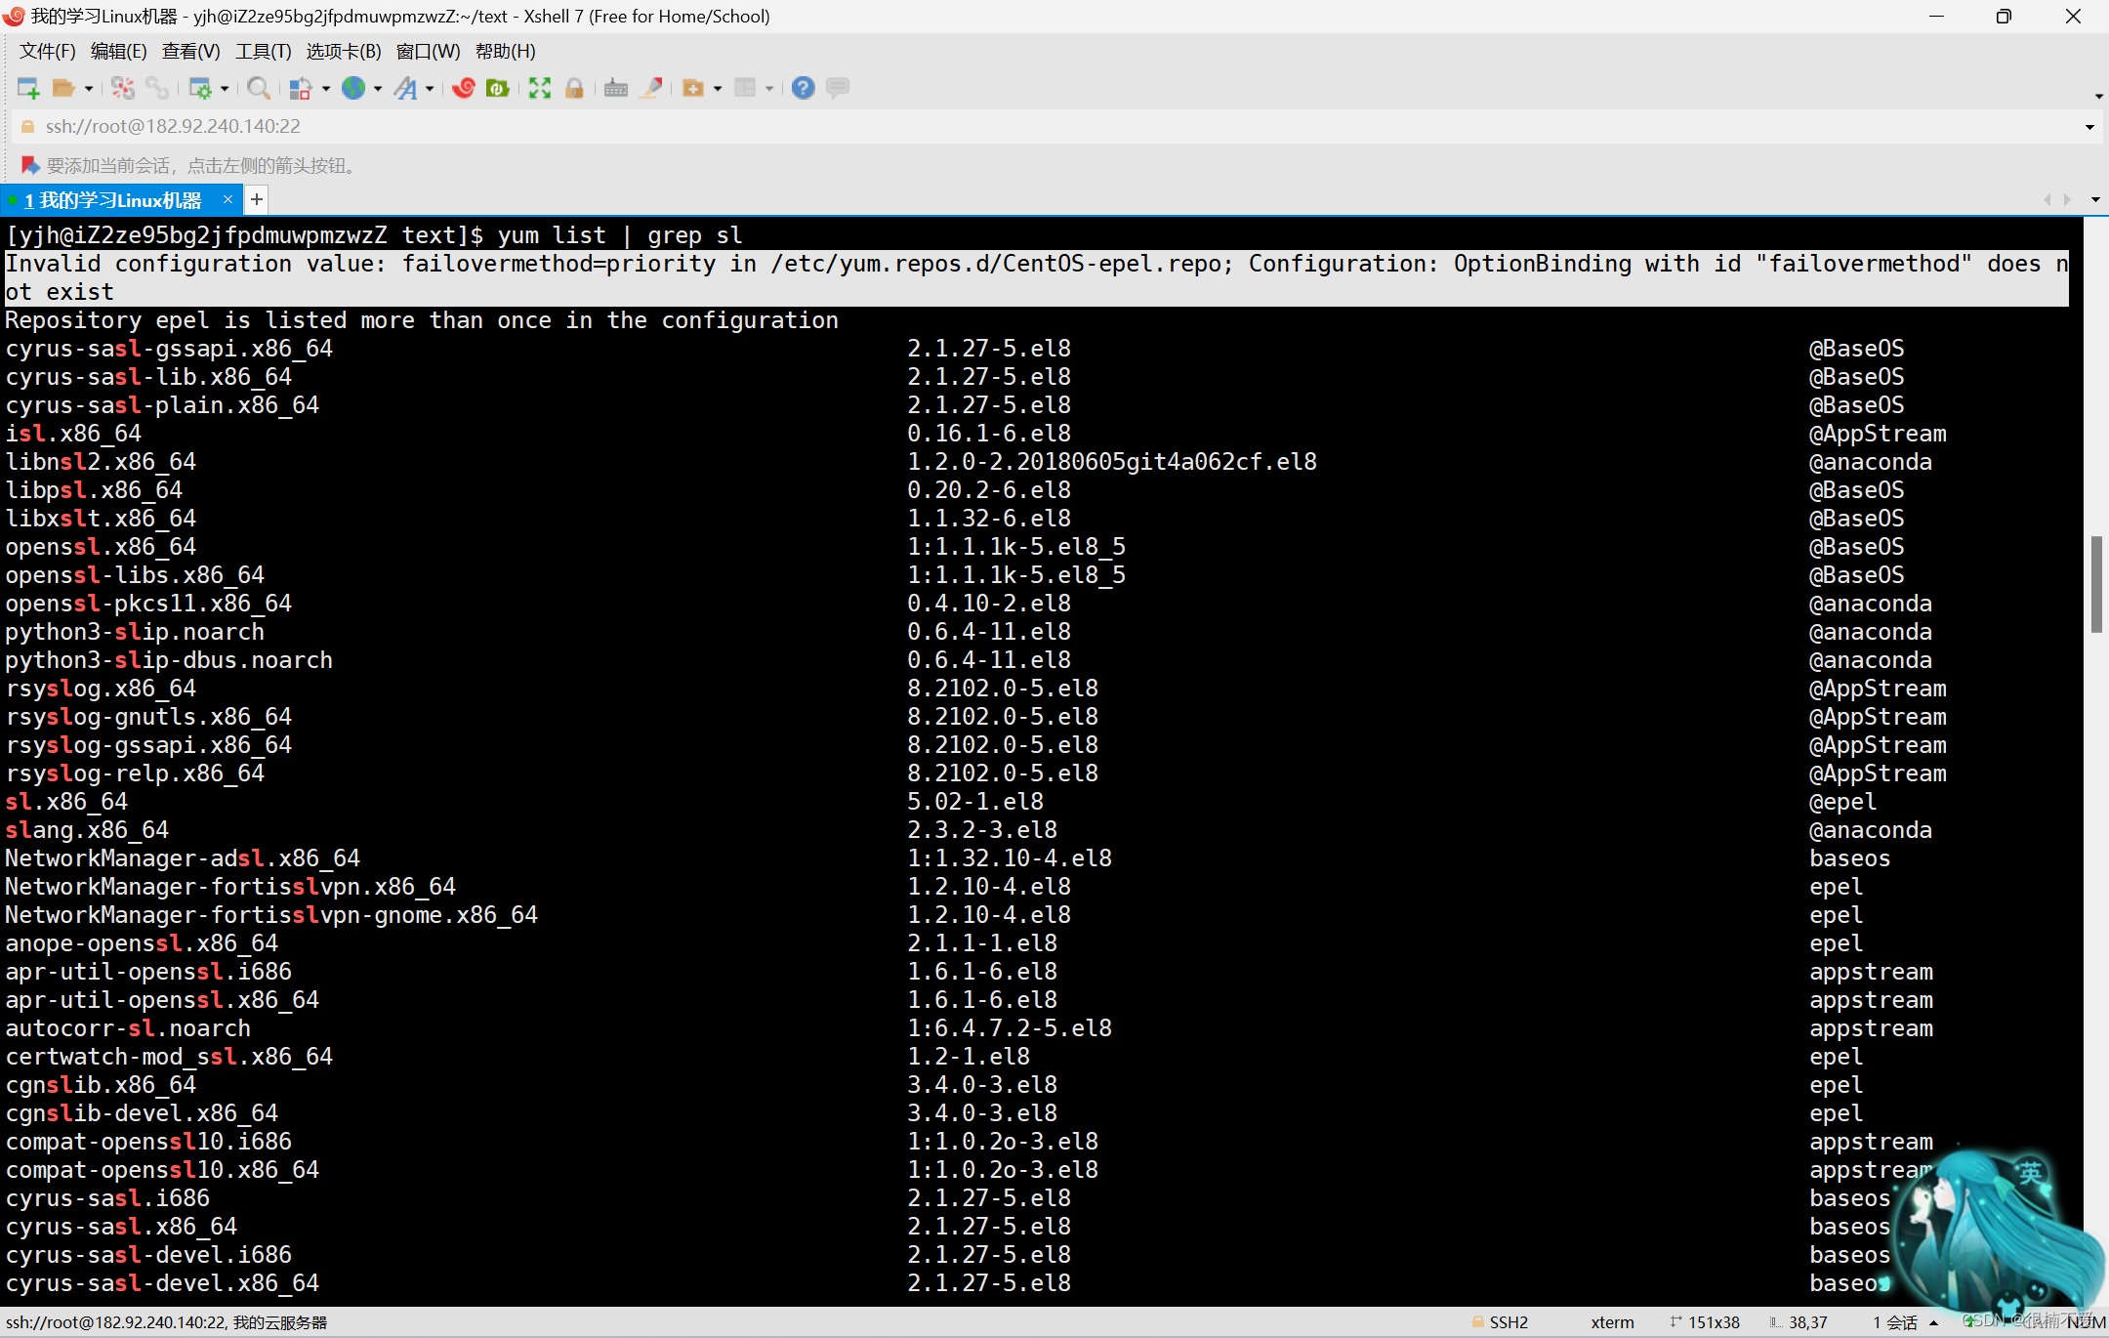Open the 工具(T) menu
The width and height of the screenshot is (2109, 1338).
262,51
